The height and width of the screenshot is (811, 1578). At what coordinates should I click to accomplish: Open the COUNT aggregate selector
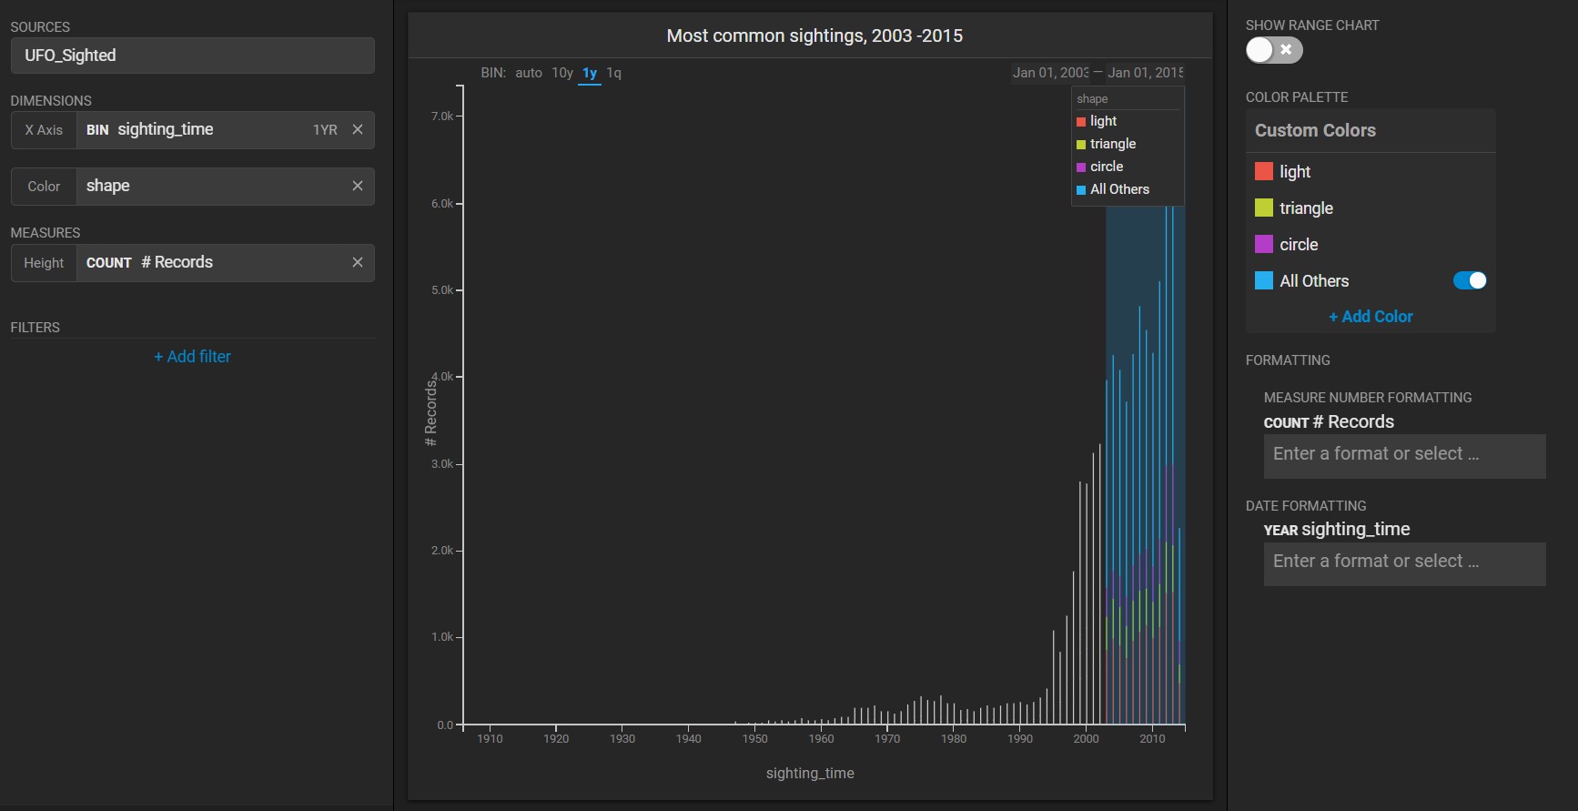point(108,263)
